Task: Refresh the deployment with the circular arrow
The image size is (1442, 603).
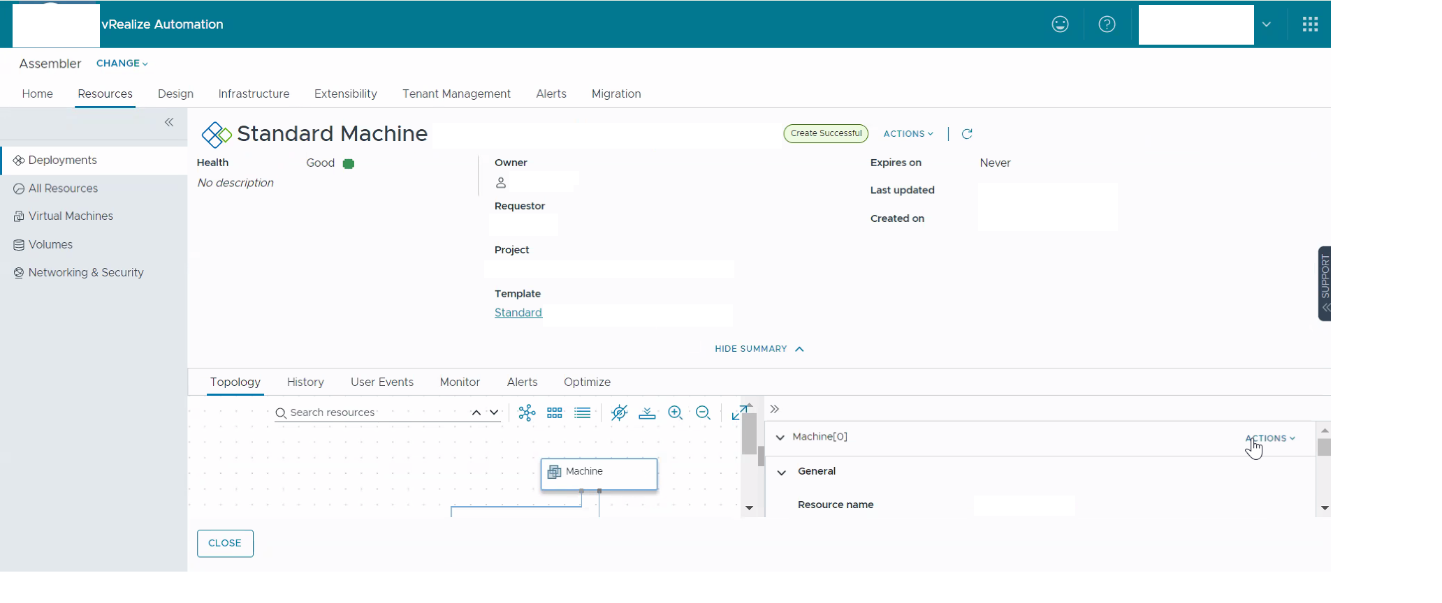Action: pyautogui.click(x=967, y=134)
